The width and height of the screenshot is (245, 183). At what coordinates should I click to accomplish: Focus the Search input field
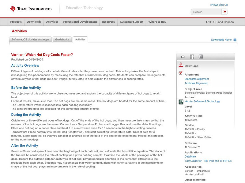click(206, 12)
